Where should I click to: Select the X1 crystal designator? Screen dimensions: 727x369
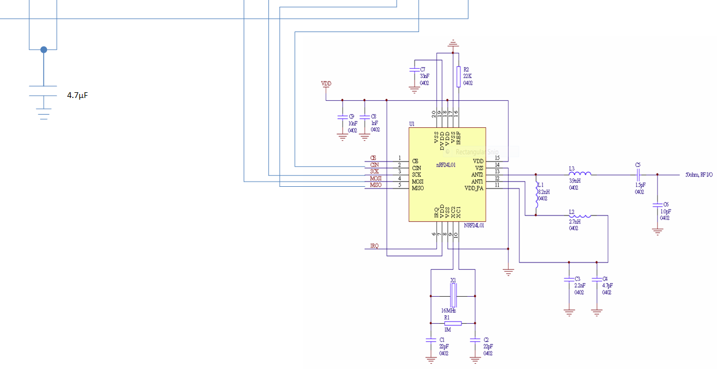(x=453, y=280)
